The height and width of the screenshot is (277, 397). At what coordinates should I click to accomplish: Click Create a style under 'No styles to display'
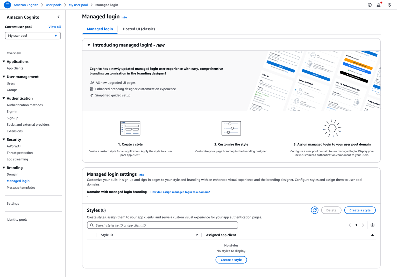pos(231,260)
